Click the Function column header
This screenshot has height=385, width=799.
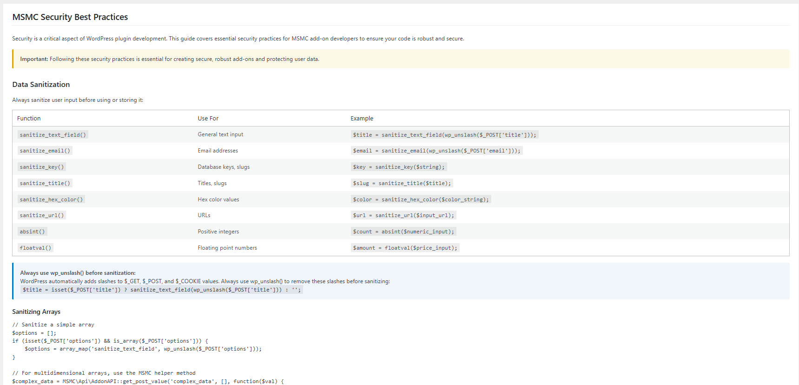click(x=29, y=119)
